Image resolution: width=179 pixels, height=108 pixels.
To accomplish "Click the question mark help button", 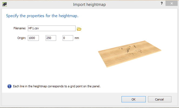I will [162, 3].
